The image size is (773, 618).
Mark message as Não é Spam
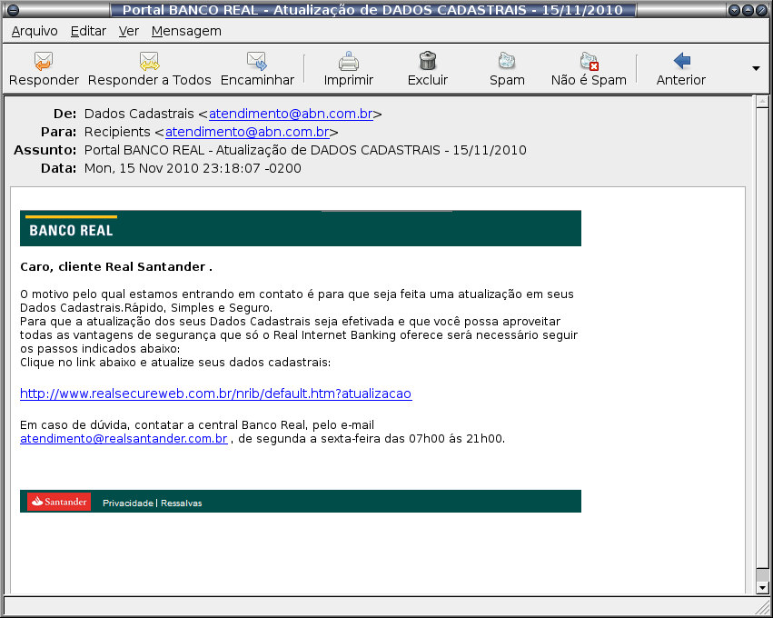(x=589, y=69)
